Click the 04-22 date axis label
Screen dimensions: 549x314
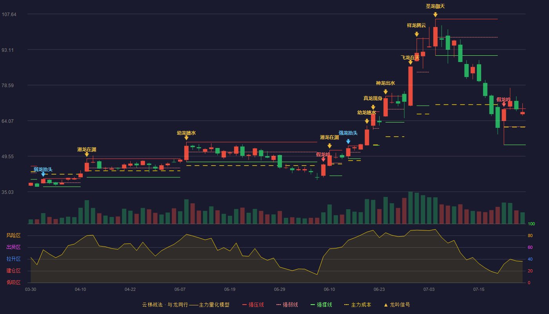pos(130,289)
